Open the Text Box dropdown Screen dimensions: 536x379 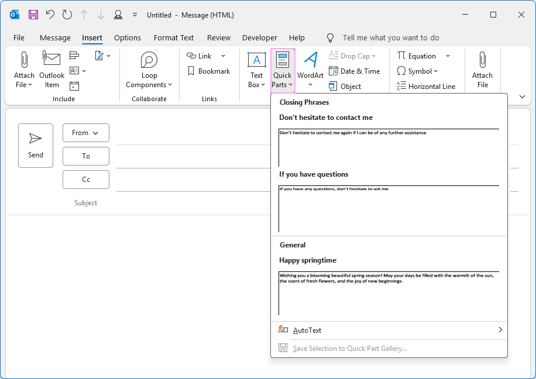256,70
